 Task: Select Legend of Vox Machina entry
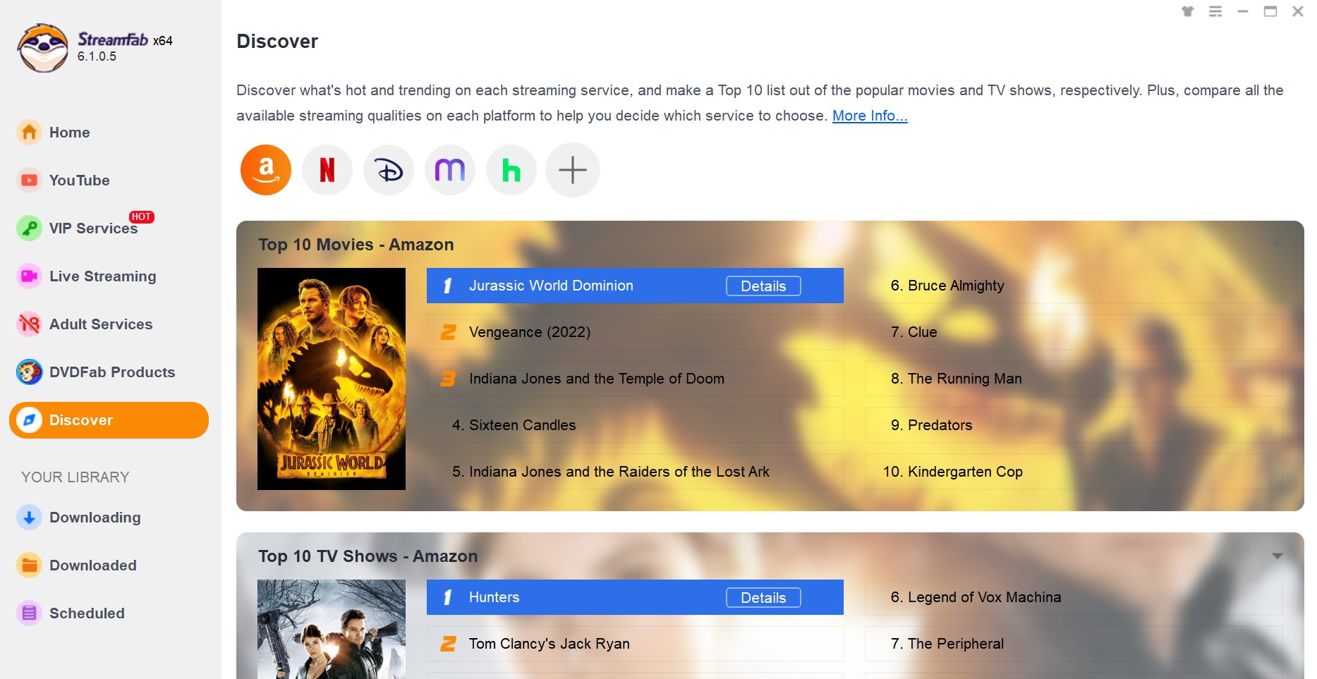click(1074, 597)
